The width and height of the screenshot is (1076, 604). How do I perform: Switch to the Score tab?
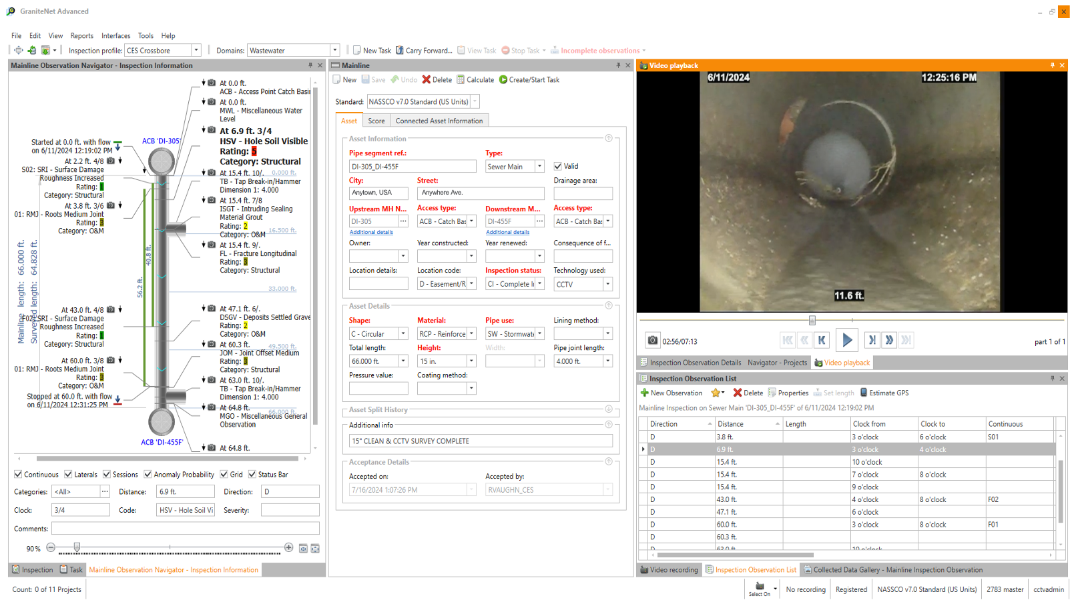pos(376,121)
